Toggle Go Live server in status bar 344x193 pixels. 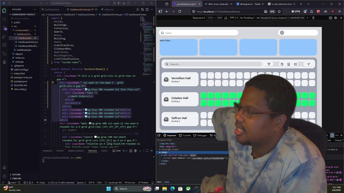(130, 183)
